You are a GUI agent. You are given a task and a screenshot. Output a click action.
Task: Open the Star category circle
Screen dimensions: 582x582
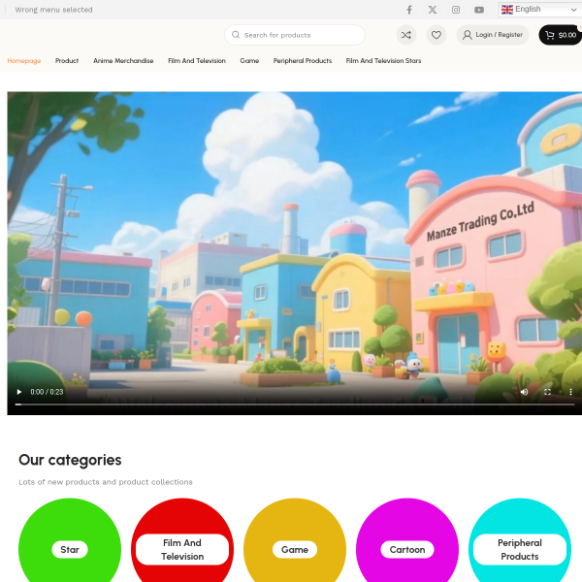pos(70,548)
